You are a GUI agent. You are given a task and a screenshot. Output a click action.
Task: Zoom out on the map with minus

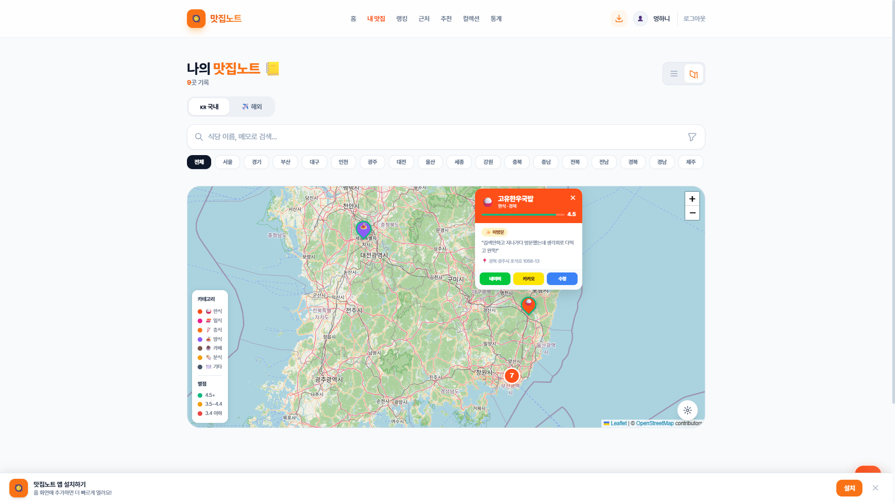(692, 213)
